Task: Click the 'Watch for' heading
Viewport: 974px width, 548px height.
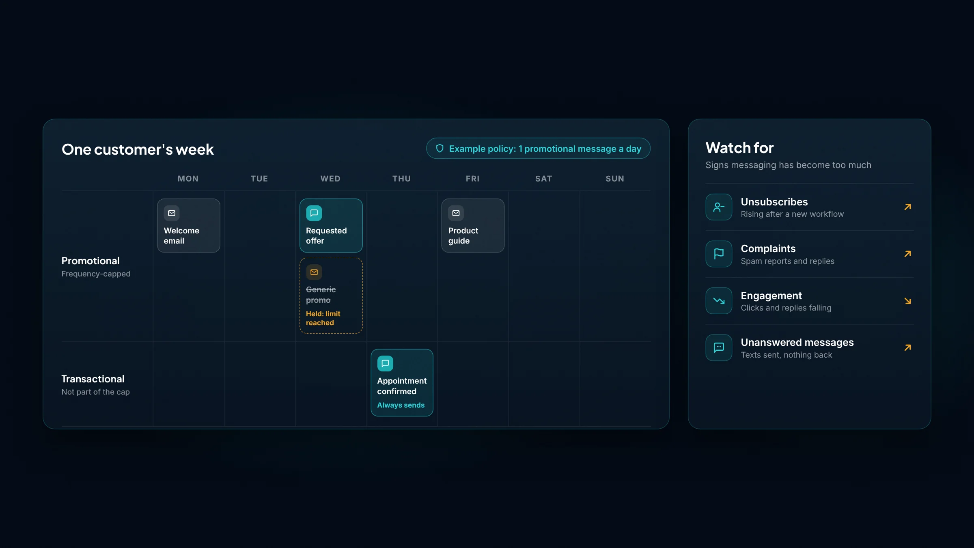Action: [739, 148]
